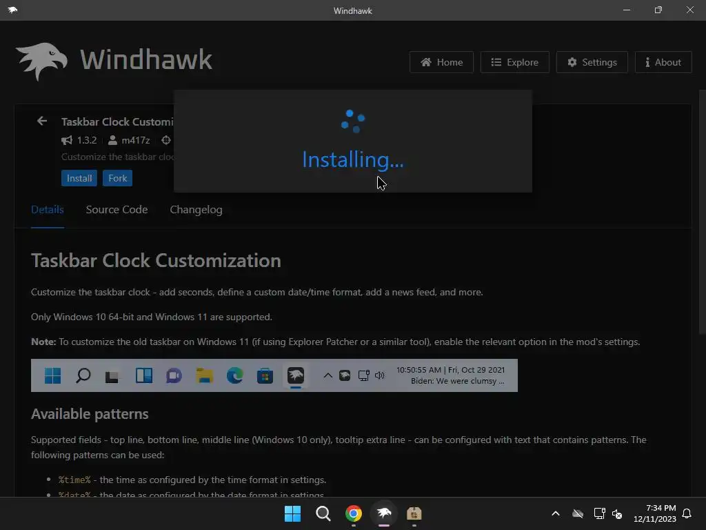The height and width of the screenshot is (530, 706).
Task: Click the Home house icon
Action: tap(426, 62)
